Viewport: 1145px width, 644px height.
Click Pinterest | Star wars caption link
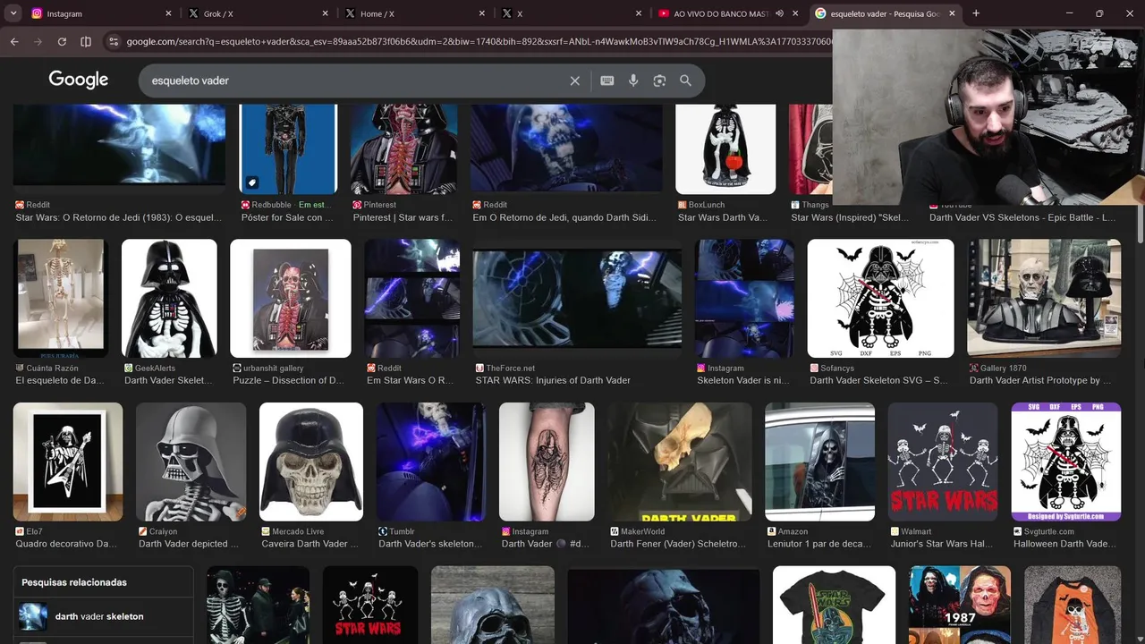point(403,217)
